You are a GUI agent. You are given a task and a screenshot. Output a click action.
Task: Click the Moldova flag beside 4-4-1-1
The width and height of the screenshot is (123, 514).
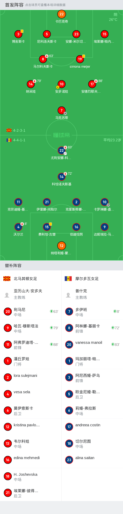point(9,140)
